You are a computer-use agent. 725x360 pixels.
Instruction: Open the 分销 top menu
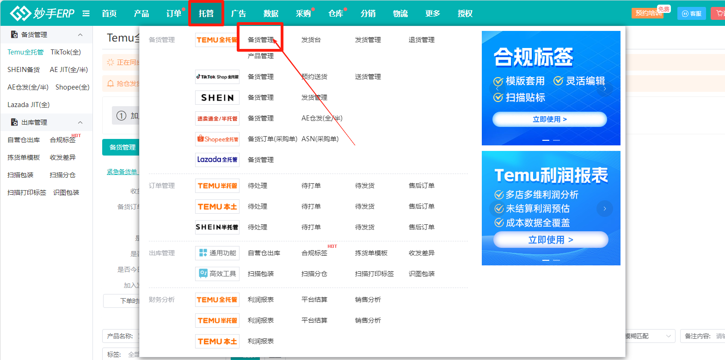point(368,13)
